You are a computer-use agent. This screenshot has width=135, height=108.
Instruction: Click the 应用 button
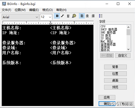pyautogui.click(x=107, y=97)
